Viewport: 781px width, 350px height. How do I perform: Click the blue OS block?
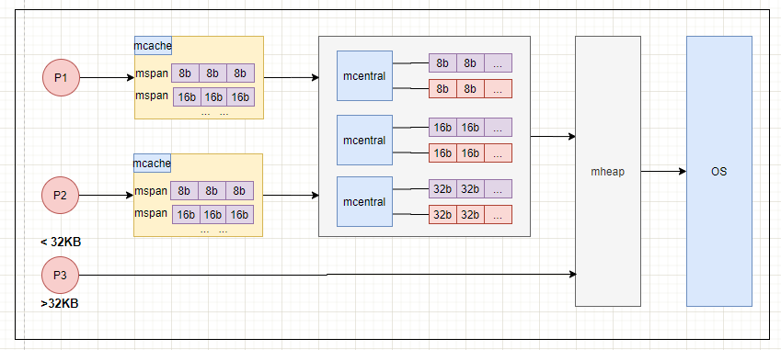[718, 171]
